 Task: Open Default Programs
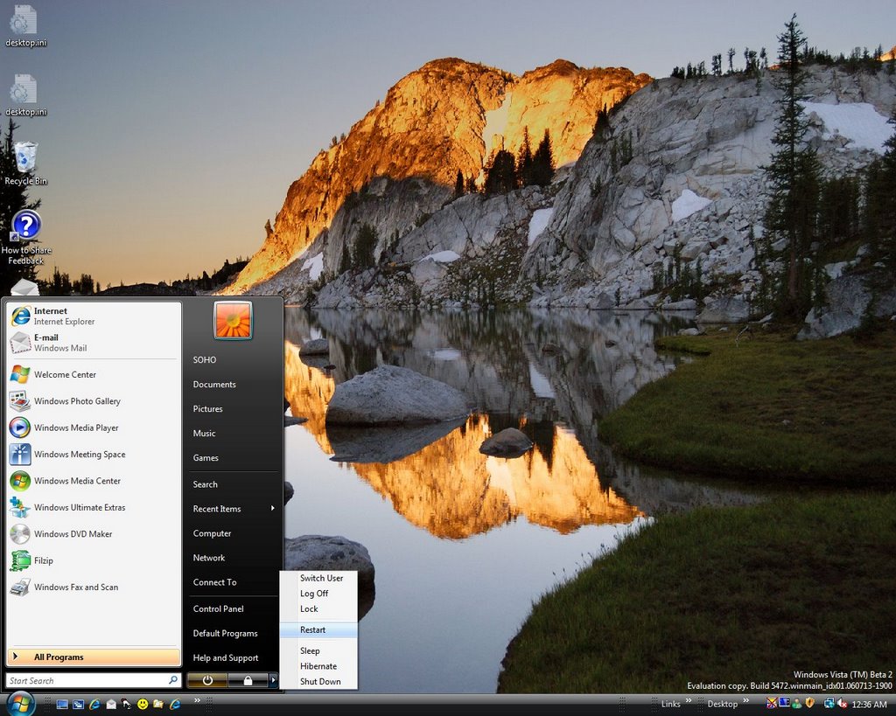(x=233, y=633)
